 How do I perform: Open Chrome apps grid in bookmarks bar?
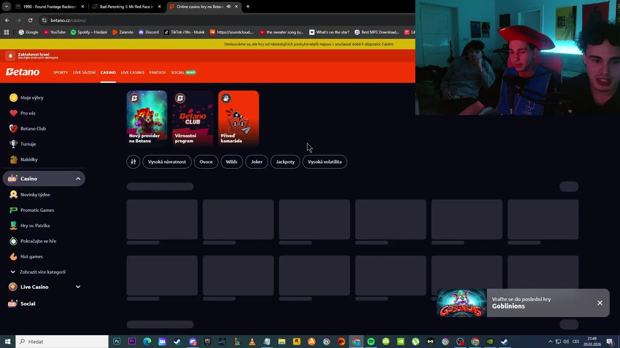pyautogui.click(x=6, y=32)
